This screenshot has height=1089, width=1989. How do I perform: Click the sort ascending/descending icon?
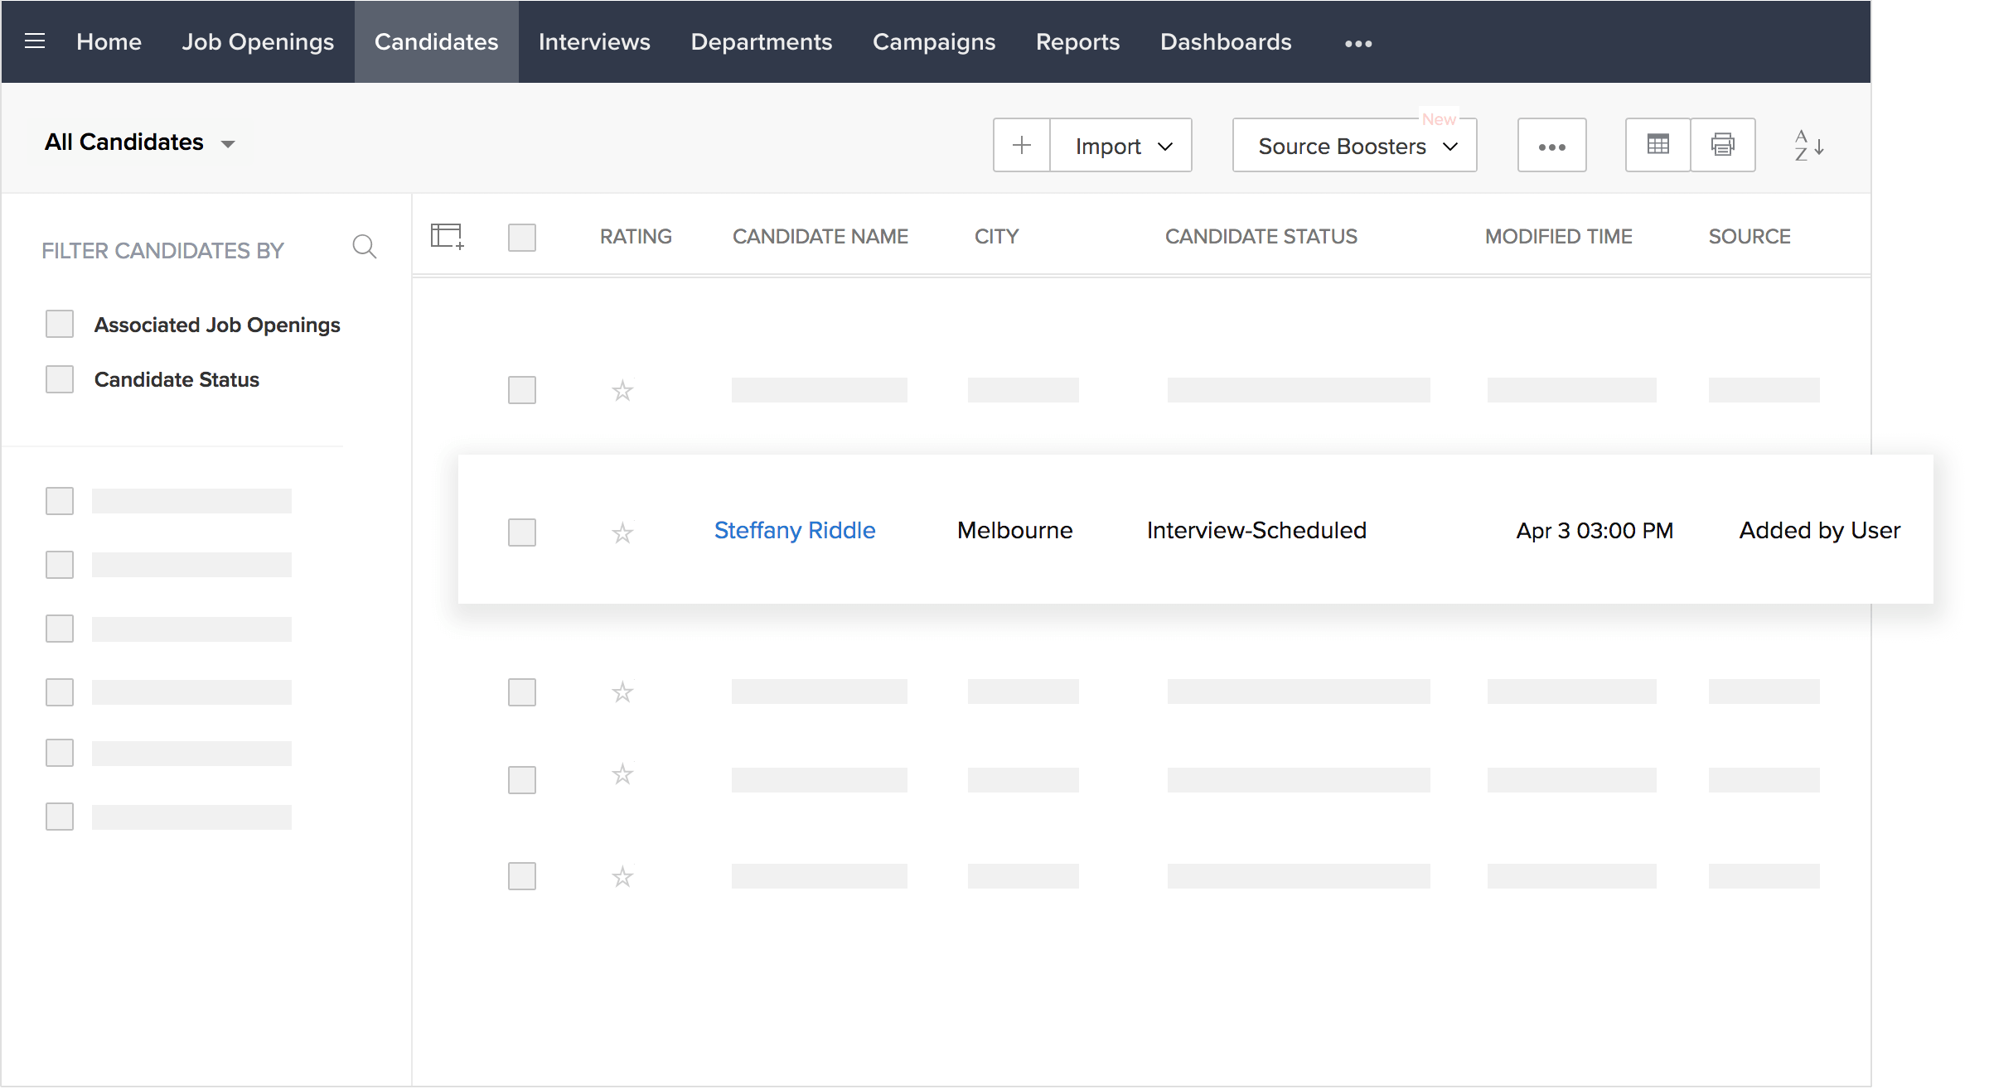[x=1808, y=143]
